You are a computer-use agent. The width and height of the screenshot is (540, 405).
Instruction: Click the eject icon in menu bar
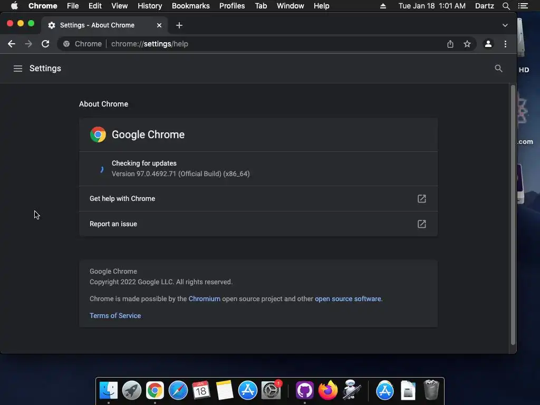(383, 6)
